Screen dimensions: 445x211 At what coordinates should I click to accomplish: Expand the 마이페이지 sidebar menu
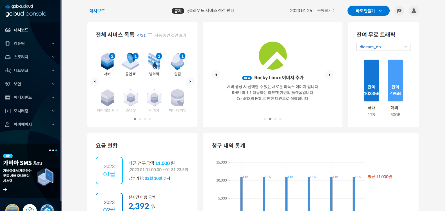[x=30, y=124]
